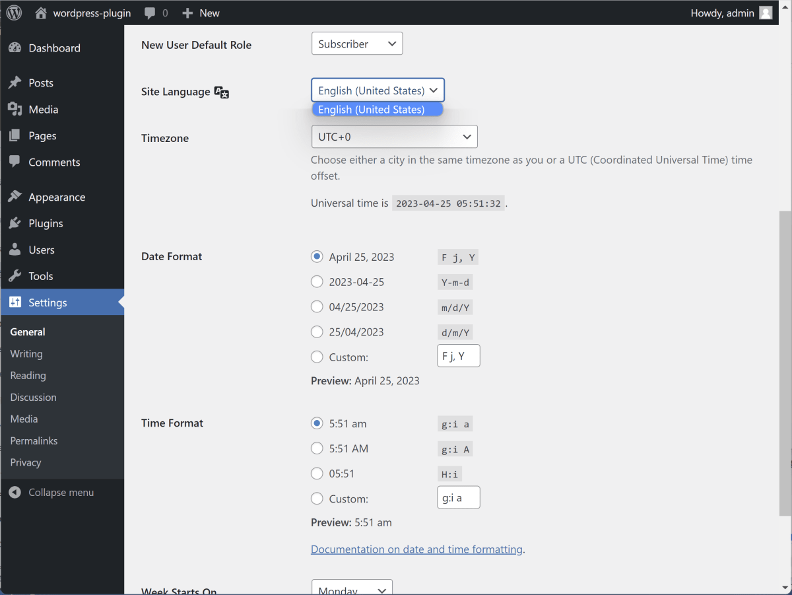
Task: Click the Posts pushpin icon
Action: pyautogui.click(x=15, y=83)
